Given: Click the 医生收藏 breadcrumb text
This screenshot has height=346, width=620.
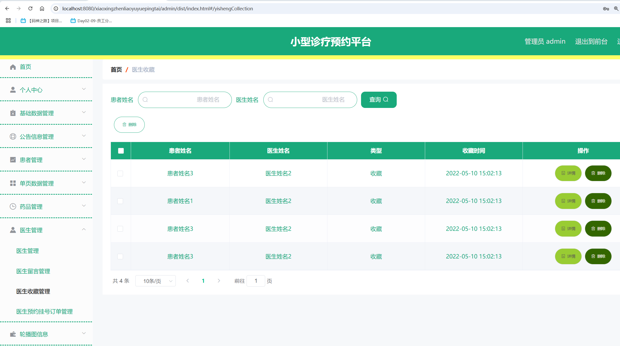Looking at the screenshot, I should (x=143, y=70).
